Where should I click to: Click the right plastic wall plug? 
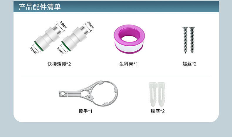(161, 94)
